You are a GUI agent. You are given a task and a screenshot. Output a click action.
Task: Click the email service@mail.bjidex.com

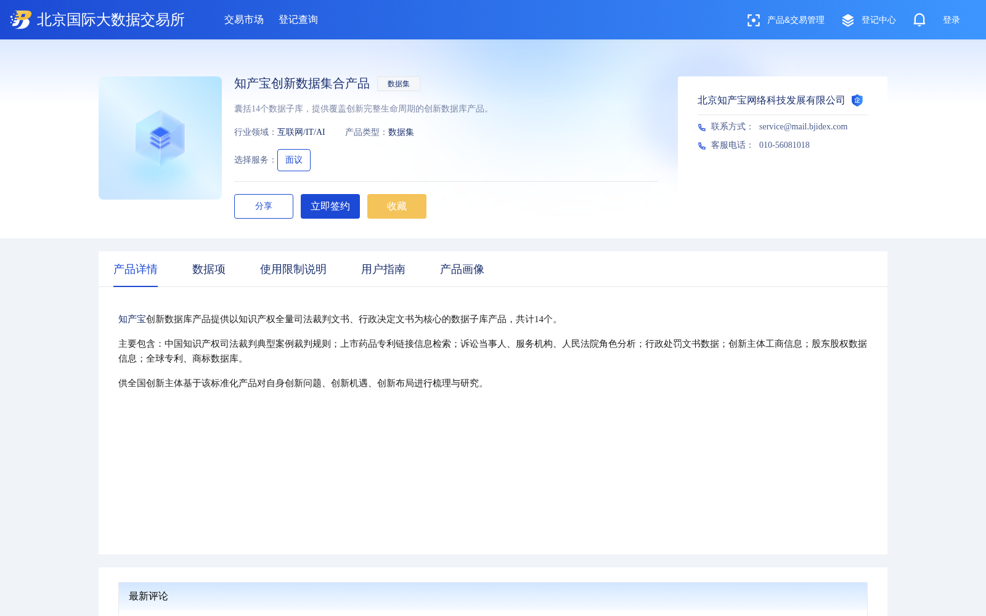pos(804,127)
